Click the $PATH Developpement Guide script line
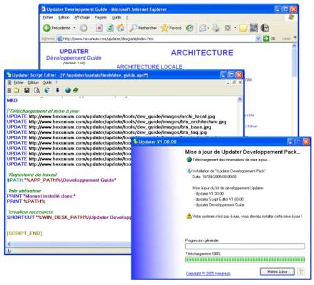This screenshot has height=285, width=314. [x=62, y=180]
